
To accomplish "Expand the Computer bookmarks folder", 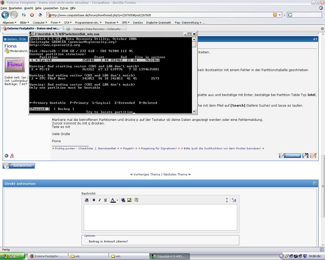I will pyautogui.click(x=40, y=23).
